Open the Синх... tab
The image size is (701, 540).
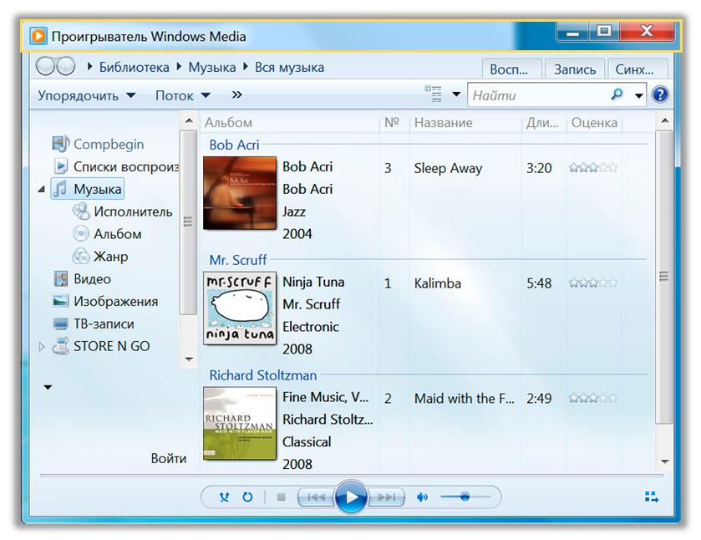(638, 69)
